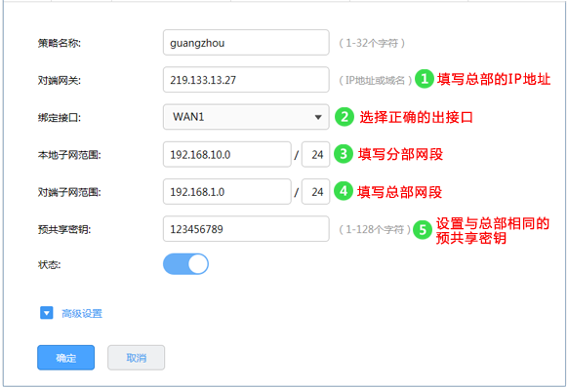Screen dimensions: 568x388
Task: Click the 确定 confirm button
Action: coord(66,358)
